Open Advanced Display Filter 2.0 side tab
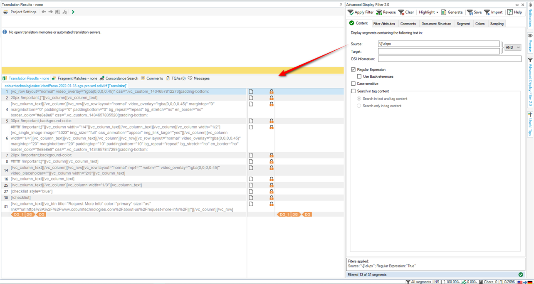Screen dimensions: 534x284 click(530, 82)
